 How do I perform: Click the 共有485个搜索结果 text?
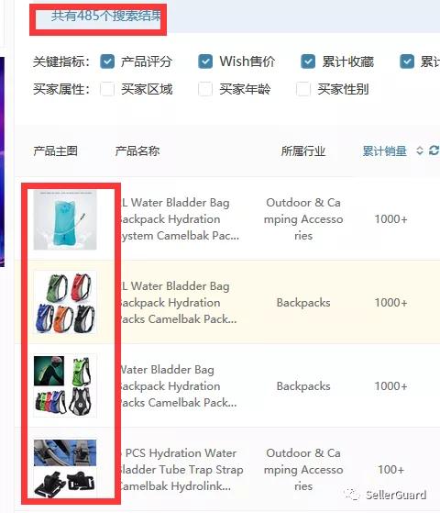point(106,16)
